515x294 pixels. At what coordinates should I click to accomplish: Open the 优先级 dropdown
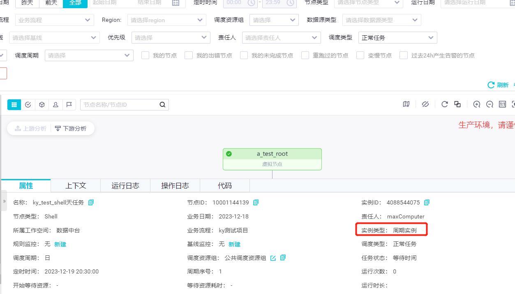click(171, 37)
